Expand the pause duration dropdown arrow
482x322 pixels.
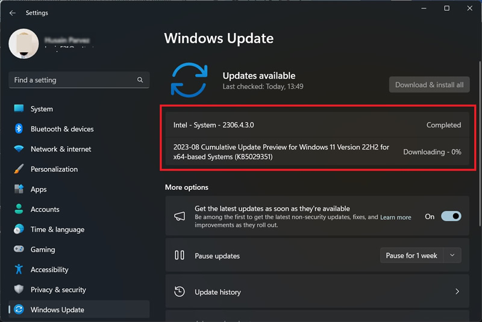click(452, 255)
